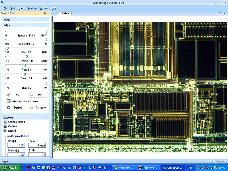Start Record command
Viewport: 228px width, 171px height.
[x=12, y=131]
